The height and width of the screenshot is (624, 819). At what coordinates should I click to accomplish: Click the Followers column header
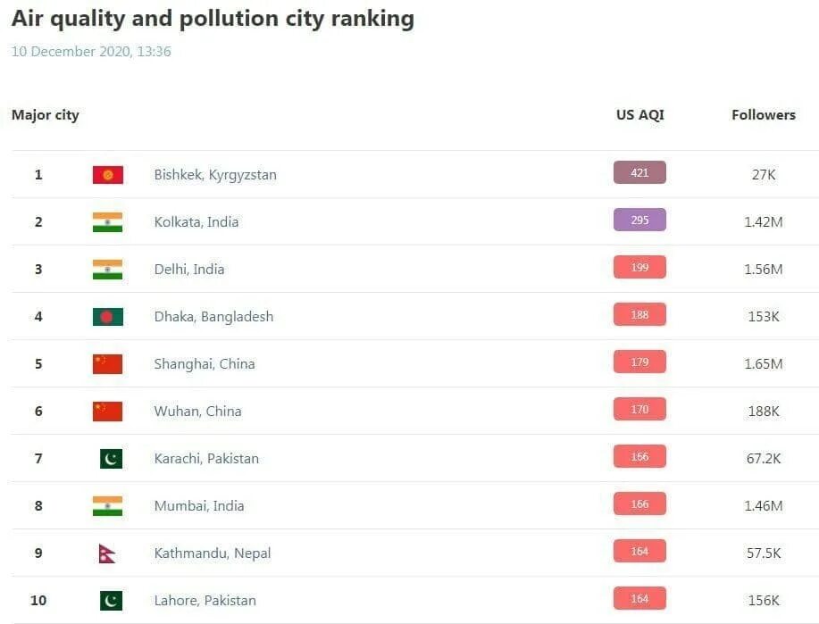[764, 115]
